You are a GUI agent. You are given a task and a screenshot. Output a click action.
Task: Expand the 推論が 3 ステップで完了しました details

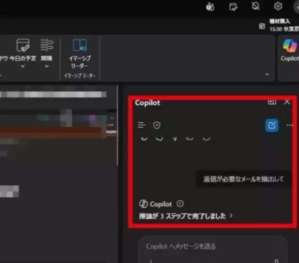click(x=186, y=216)
